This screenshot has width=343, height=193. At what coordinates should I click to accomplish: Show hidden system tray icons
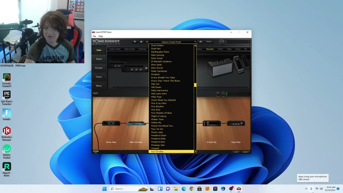click(306, 189)
